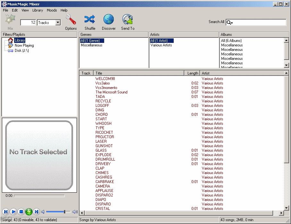Open the Library menu
Screen dimensions: 291x224
pyautogui.click(x=38, y=10)
